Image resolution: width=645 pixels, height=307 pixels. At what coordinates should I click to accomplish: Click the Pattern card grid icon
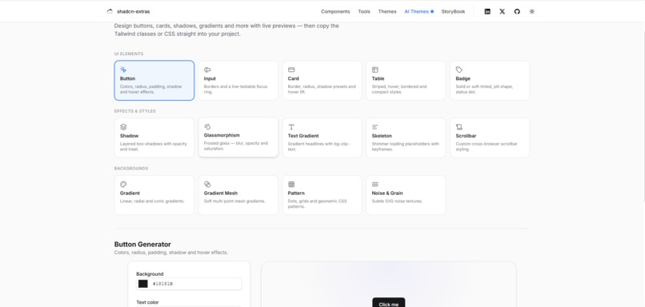(291, 184)
